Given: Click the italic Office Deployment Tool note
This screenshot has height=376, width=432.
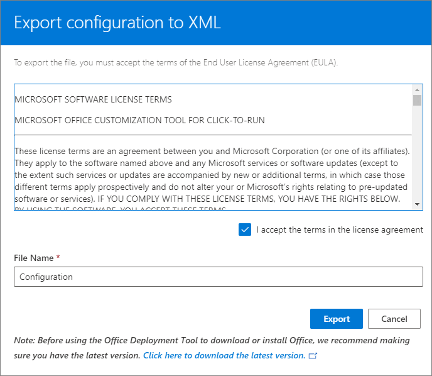Looking at the screenshot, I should pyautogui.click(x=211, y=340).
